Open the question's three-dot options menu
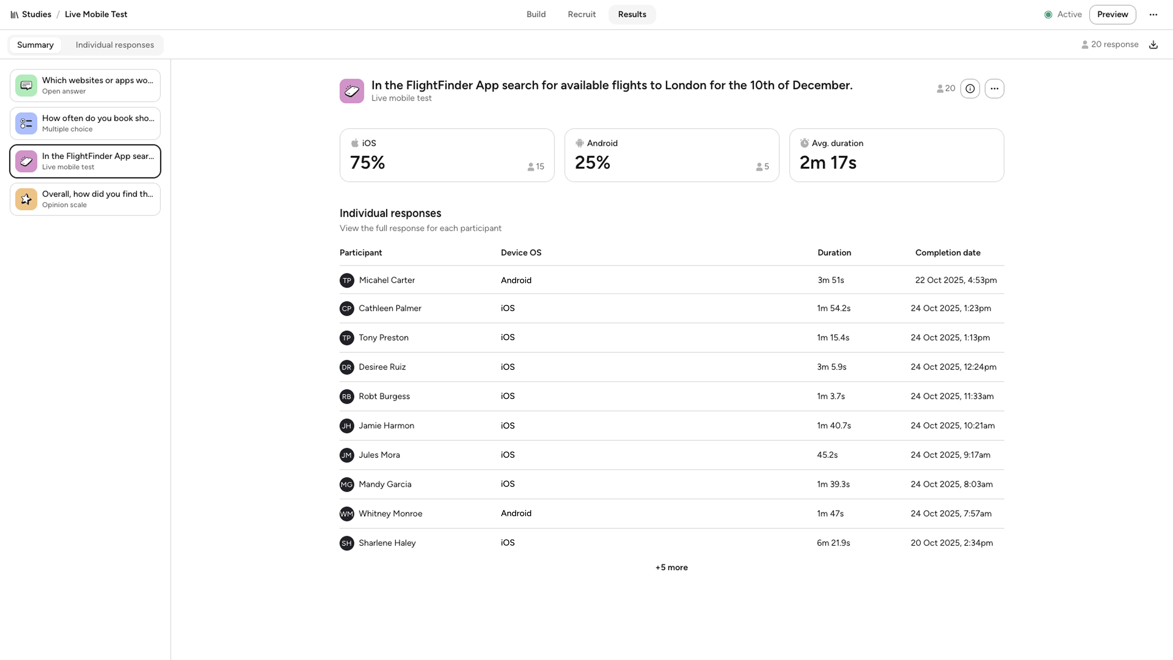The height and width of the screenshot is (660, 1173). pos(994,88)
